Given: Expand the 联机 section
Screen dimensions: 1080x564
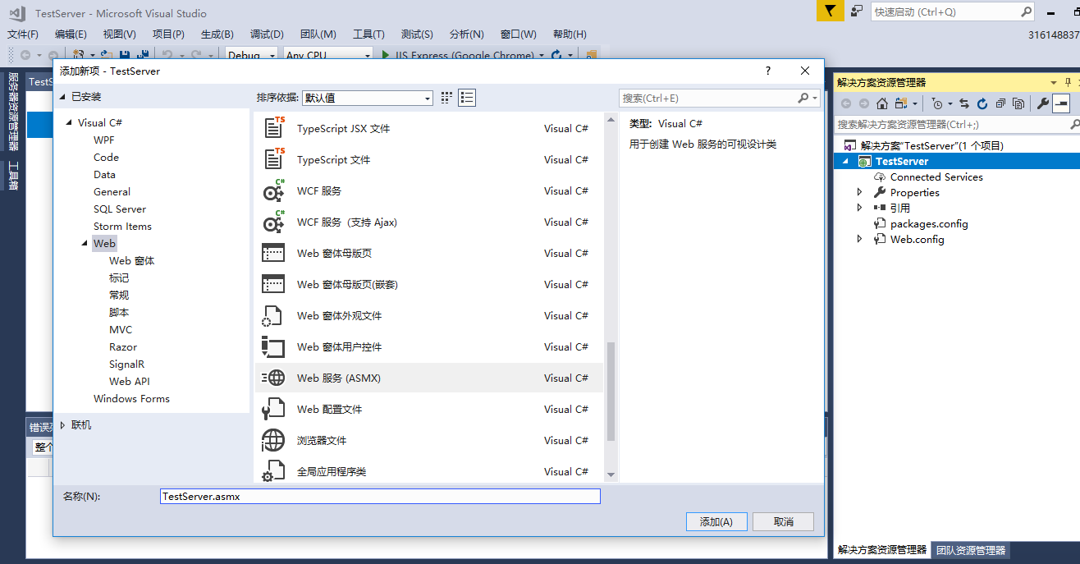Looking at the screenshot, I should [x=62, y=425].
